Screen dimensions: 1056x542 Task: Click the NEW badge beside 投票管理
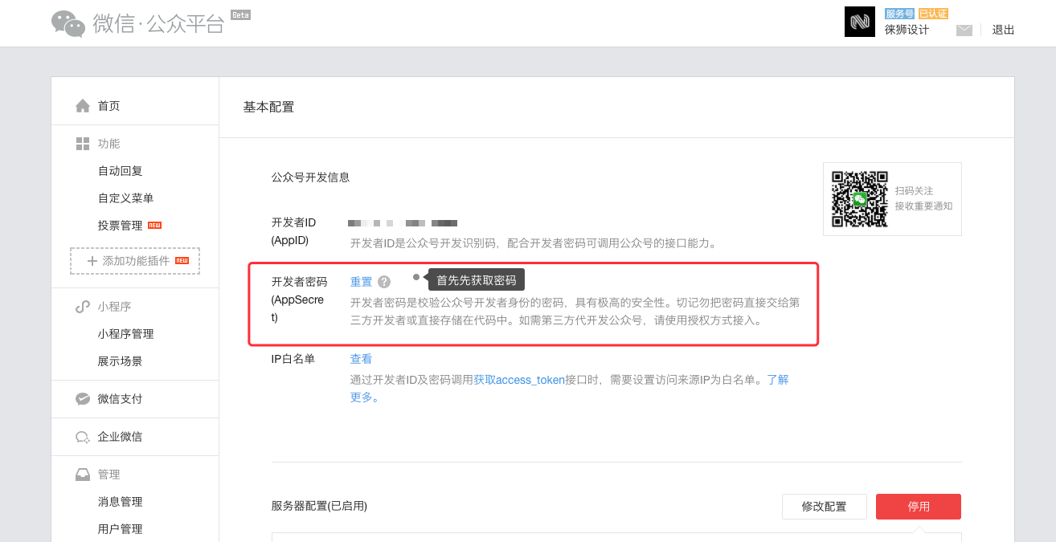click(x=155, y=226)
